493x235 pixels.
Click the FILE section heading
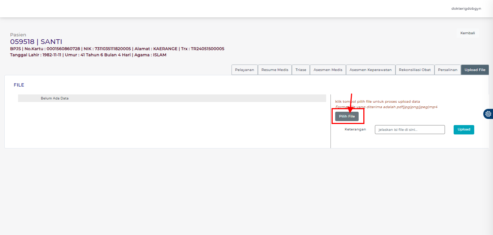(x=19, y=85)
